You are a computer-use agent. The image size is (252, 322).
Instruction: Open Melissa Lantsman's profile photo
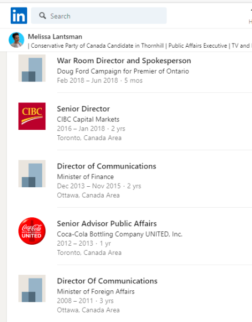[17, 40]
